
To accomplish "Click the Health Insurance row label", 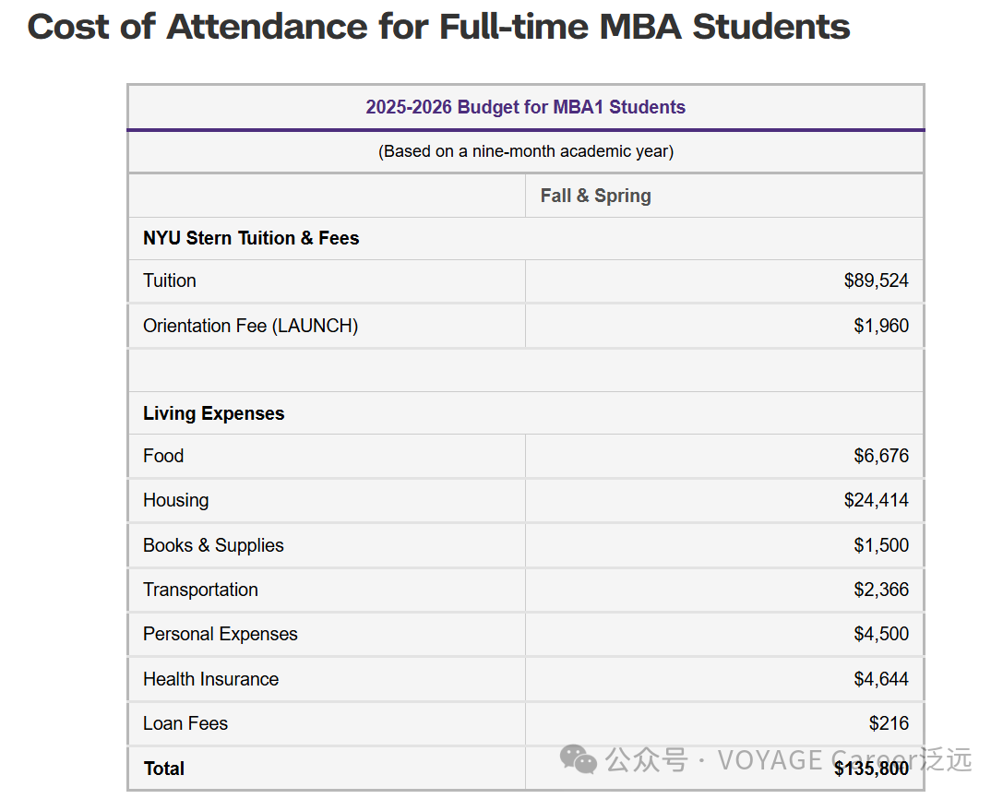I will point(210,679).
